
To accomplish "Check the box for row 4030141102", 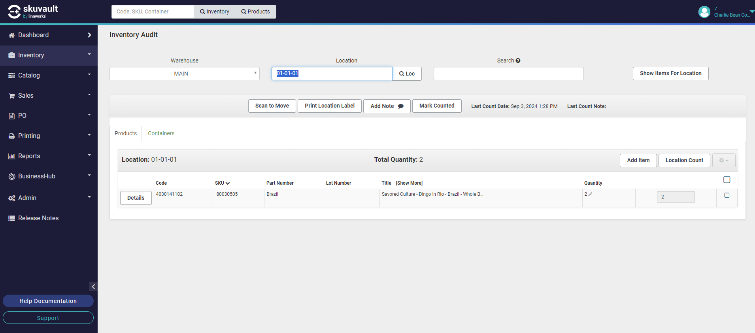I will coord(727,195).
